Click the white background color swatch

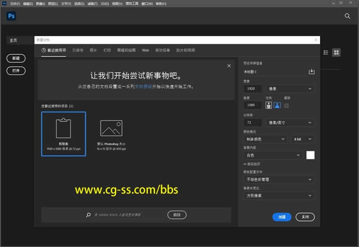(310, 155)
